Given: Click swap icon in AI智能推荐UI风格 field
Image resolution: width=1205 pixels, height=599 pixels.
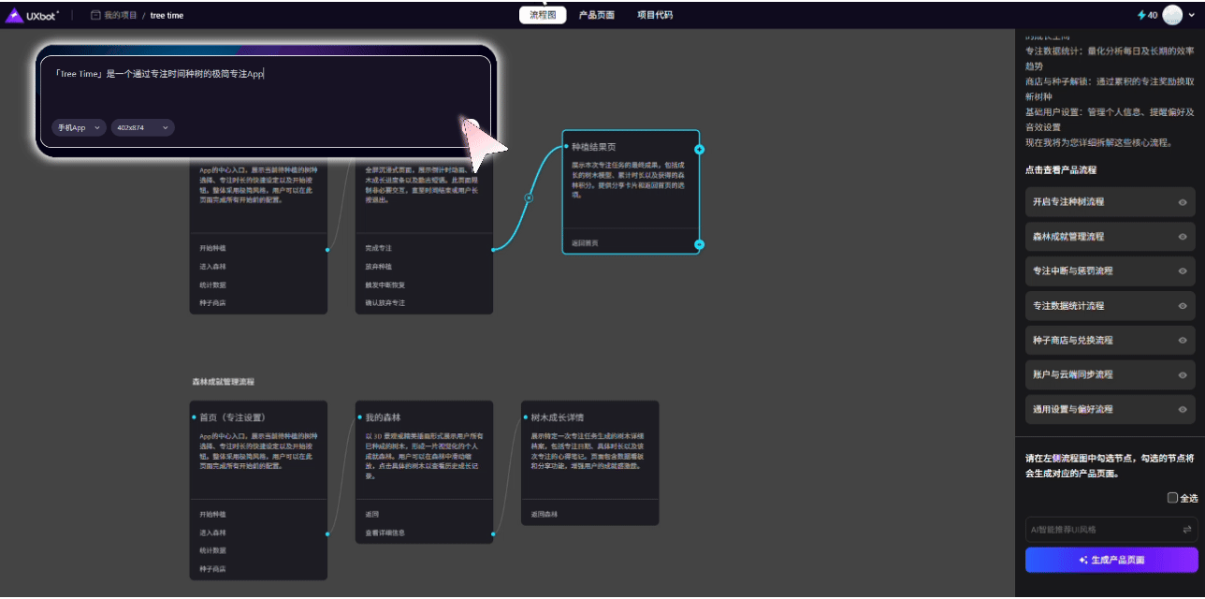Looking at the screenshot, I should click(1186, 530).
